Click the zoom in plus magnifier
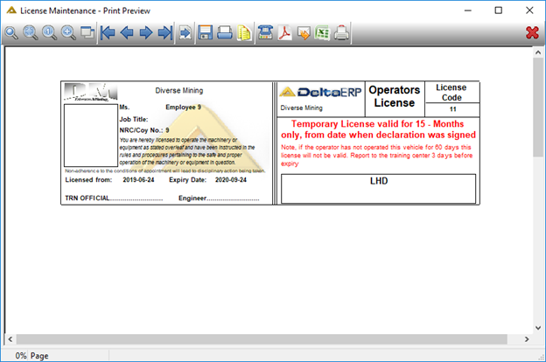Screen dimensions: 546x362 pyautogui.click(x=68, y=33)
